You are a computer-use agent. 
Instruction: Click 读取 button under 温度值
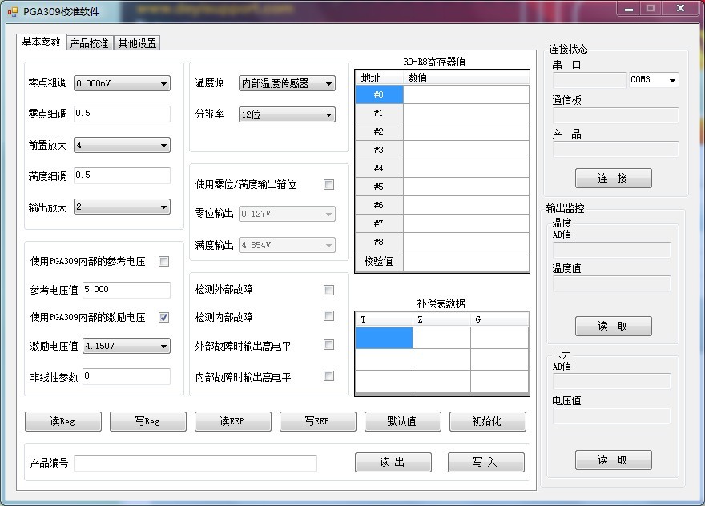(614, 326)
